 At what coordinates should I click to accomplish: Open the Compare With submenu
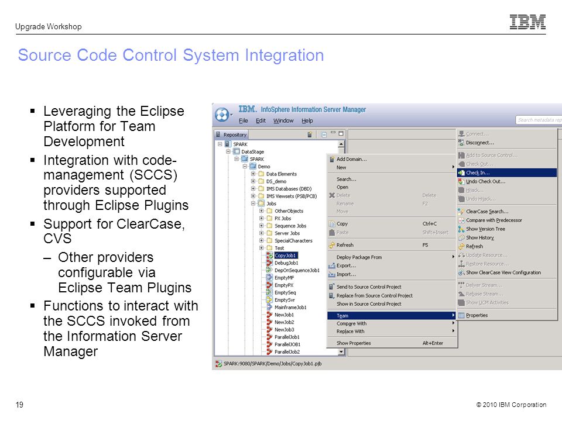tap(392, 323)
